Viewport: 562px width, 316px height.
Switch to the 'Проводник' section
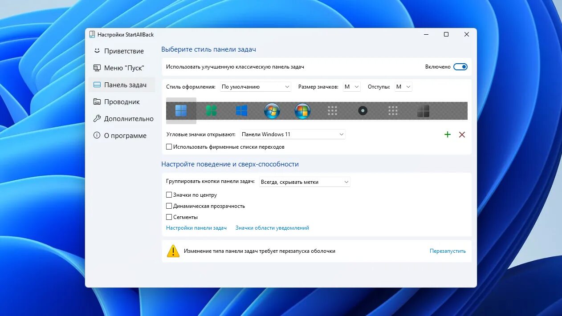click(x=122, y=102)
